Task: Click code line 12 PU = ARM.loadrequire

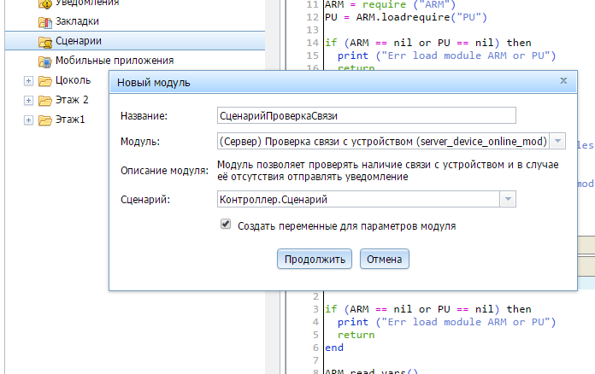Action: [406, 17]
